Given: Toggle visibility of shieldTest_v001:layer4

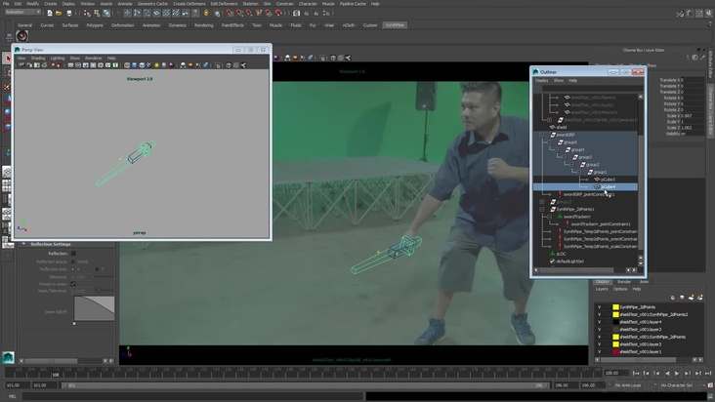Looking at the screenshot, I should tap(599, 322).
